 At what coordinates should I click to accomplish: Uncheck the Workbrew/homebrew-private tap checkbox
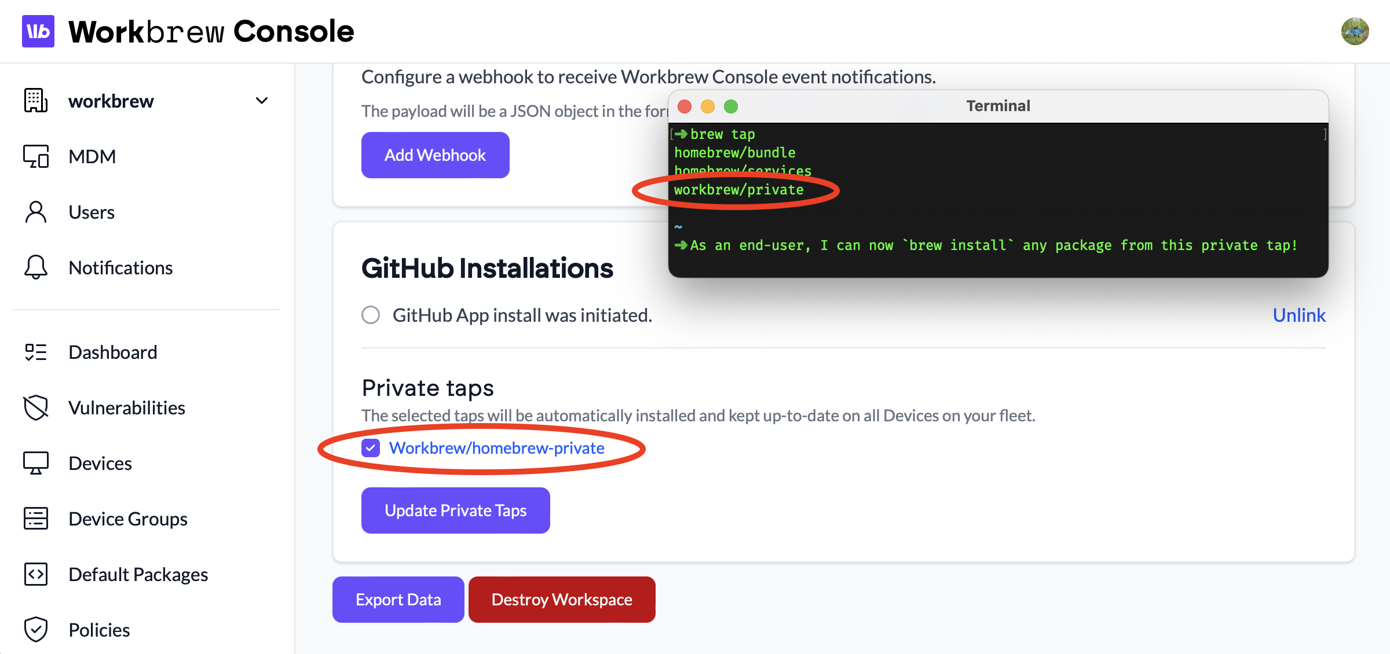click(371, 448)
